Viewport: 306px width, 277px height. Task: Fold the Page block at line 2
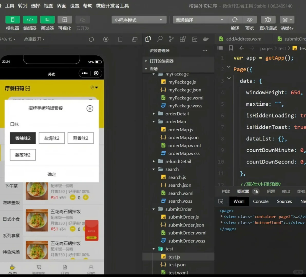(x=229, y=67)
